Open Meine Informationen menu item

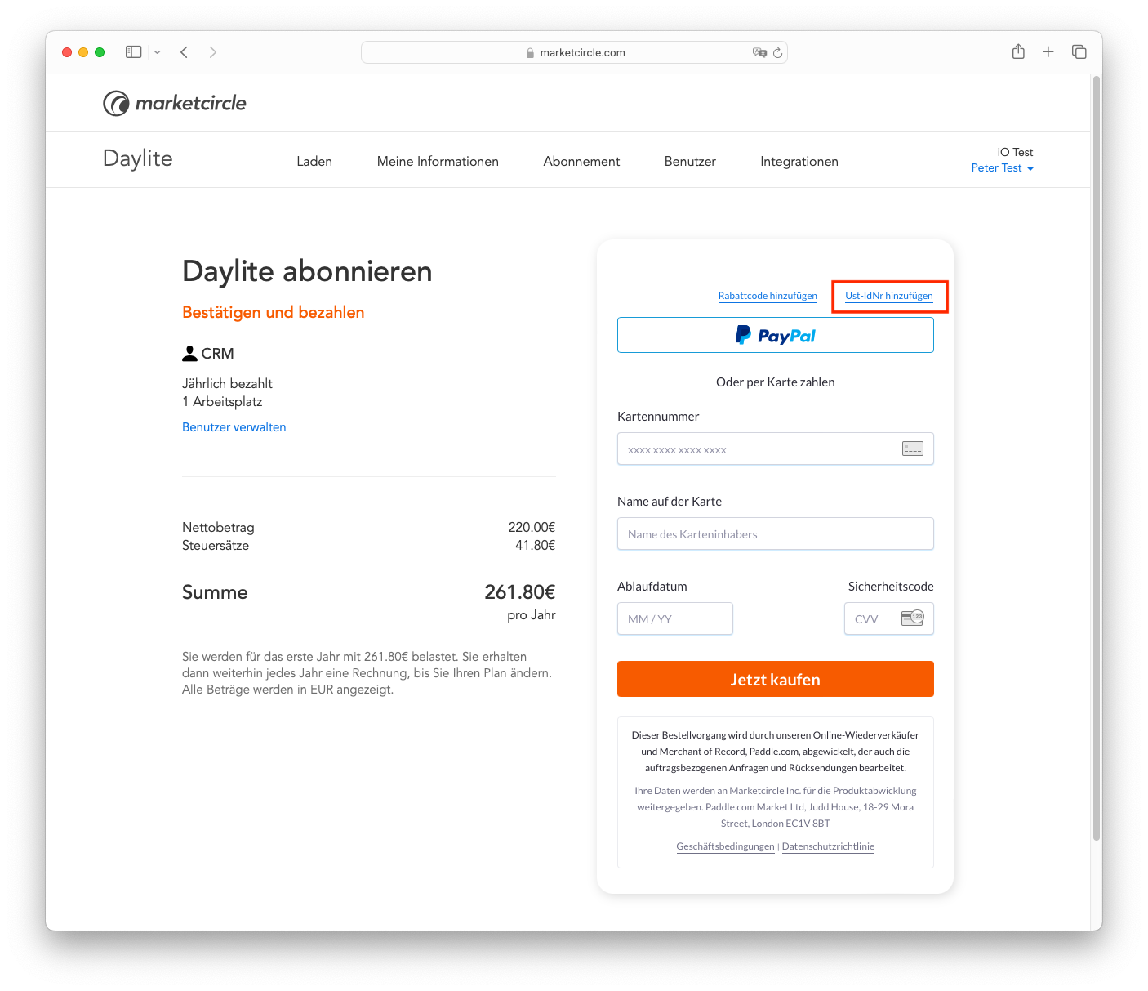[438, 162]
